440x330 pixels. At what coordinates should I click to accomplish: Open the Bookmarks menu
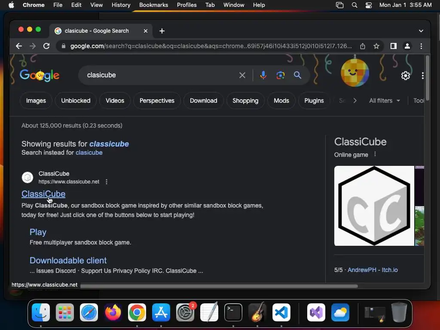153,5
